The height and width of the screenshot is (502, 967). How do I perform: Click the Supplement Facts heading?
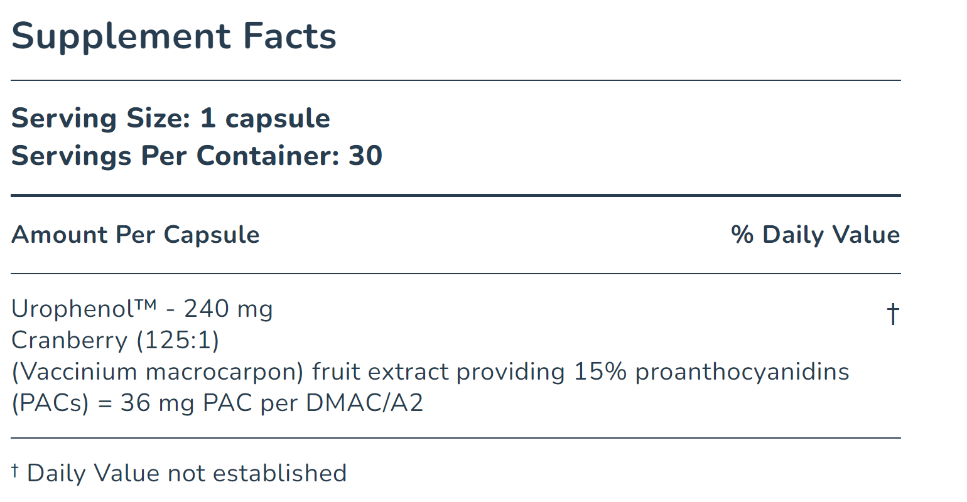pyautogui.click(x=174, y=36)
